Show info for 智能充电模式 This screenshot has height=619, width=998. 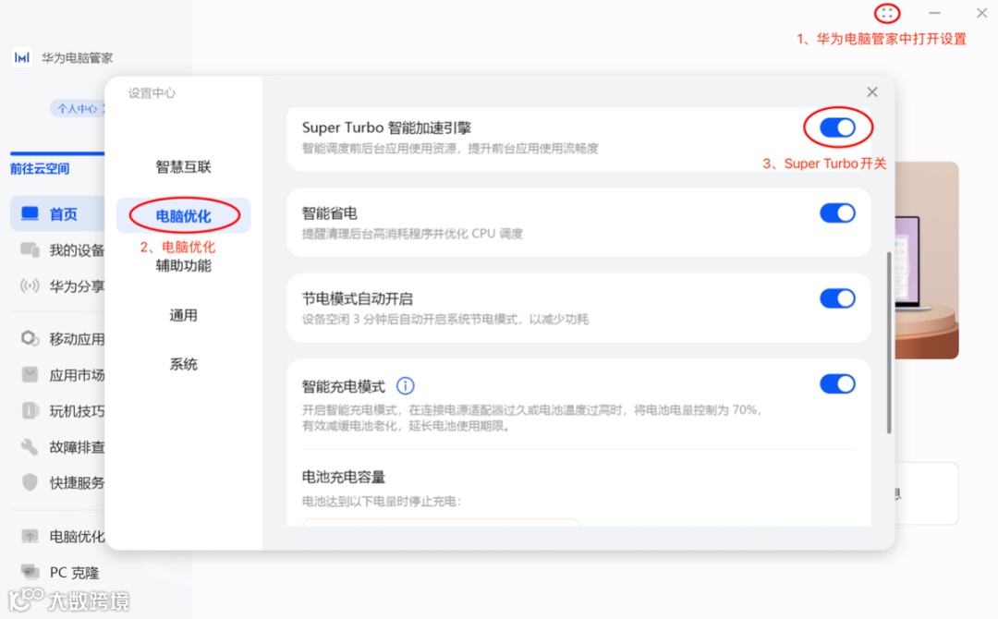click(x=406, y=385)
